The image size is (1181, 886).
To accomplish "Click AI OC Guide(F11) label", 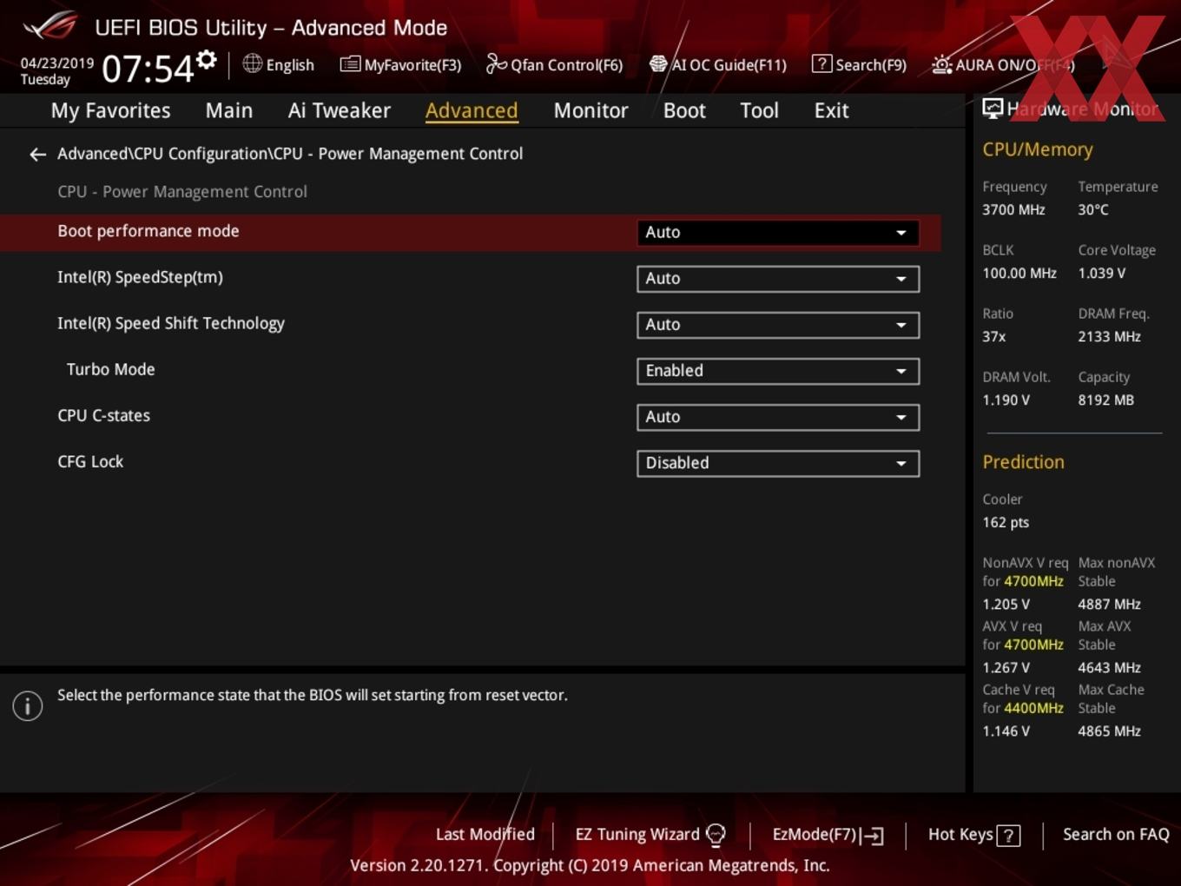I will tap(729, 65).
